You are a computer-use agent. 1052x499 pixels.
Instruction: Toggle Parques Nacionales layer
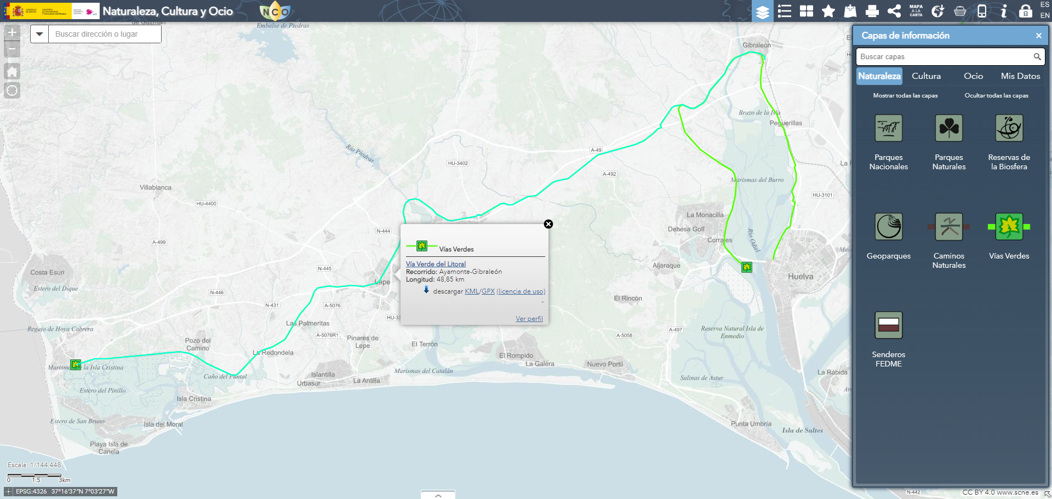pos(889,128)
